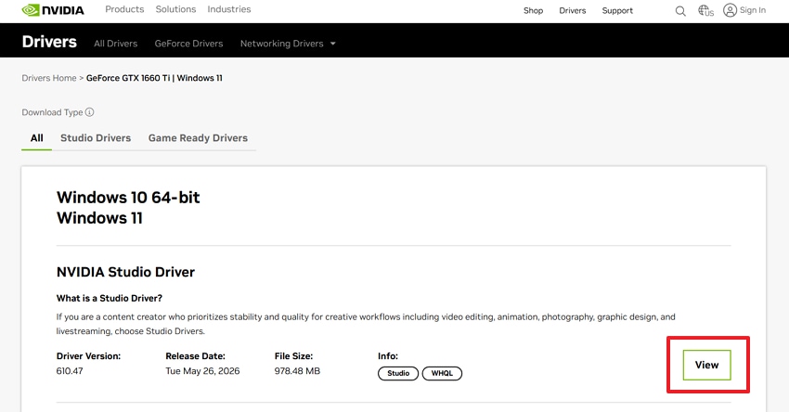
Task: Switch to the All download type tab
Action: click(x=37, y=138)
